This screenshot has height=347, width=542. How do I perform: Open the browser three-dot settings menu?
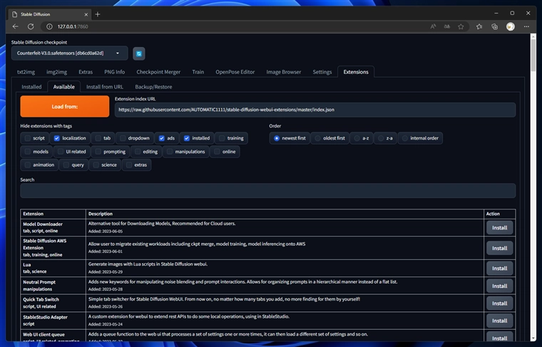click(x=526, y=26)
